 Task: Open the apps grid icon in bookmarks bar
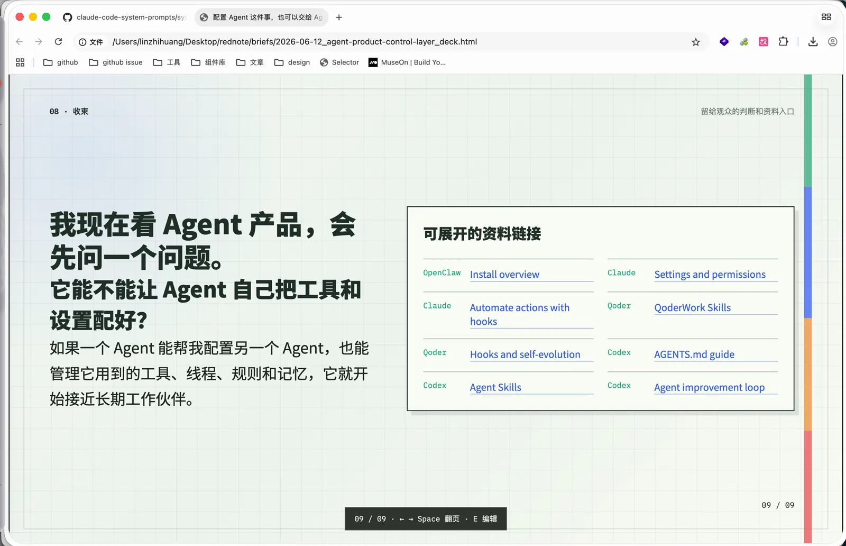coord(20,62)
